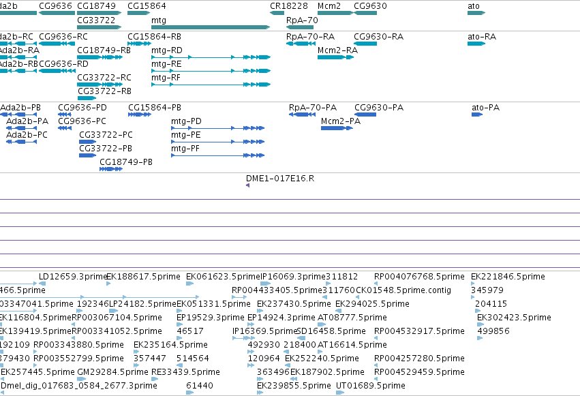This screenshot has height=396, width=580.
Task: Click the CG9636-PD protein feature
Action: (x=65, y=115)
